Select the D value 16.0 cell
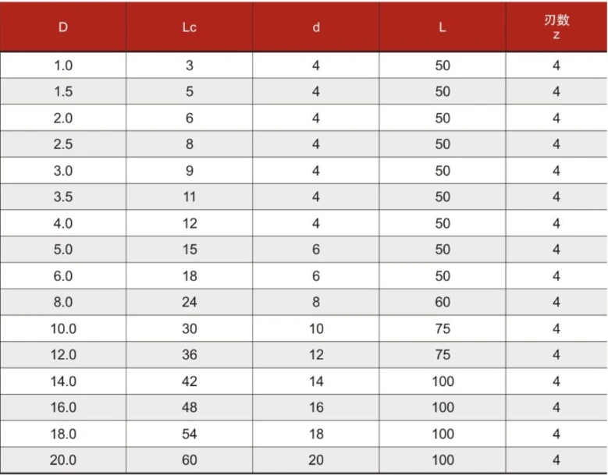This screenshot has width=608, height=475. (x=62, y=407)
